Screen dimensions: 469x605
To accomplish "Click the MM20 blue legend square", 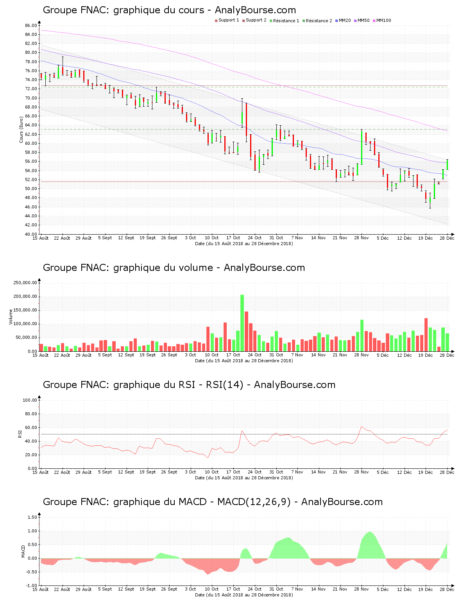I will [337, 21].
